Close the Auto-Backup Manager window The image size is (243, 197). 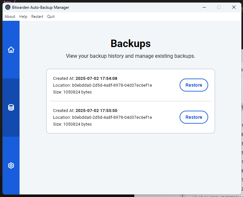[234, 7]
